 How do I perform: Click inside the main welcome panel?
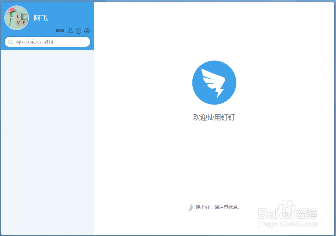(x=214, y=163)
